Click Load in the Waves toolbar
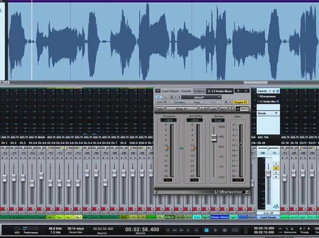This screenshot has height=238, width=319. tap(213, 109)
